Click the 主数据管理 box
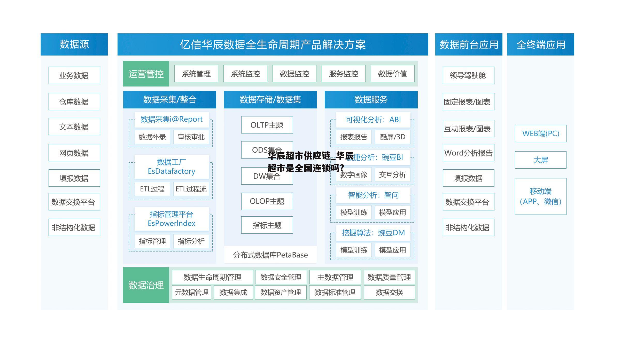 335,277
